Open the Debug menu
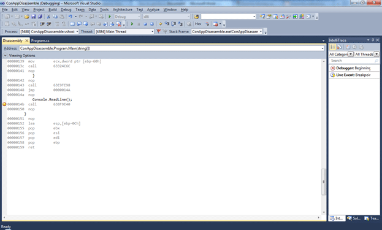The image size is (382, 230). coord(66,9)
